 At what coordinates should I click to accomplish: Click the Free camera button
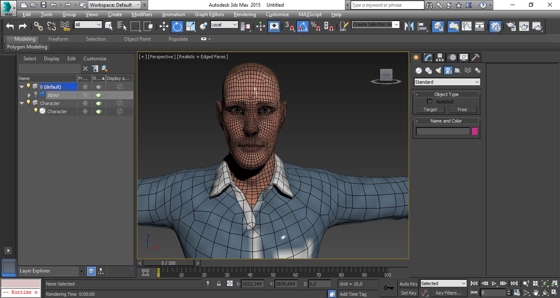pyautogui.click(x=462, y=110)
